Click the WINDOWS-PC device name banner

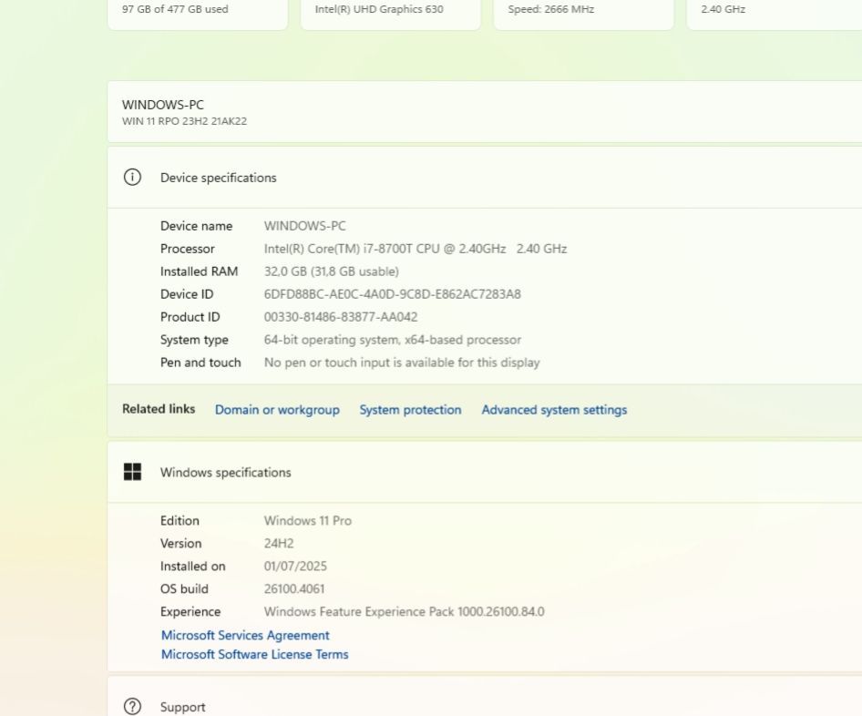tap(483, 111)
